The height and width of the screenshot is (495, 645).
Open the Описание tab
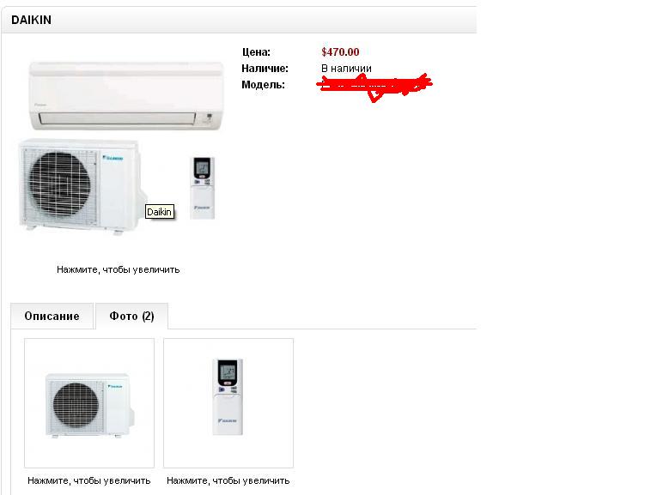pos(52,316)
